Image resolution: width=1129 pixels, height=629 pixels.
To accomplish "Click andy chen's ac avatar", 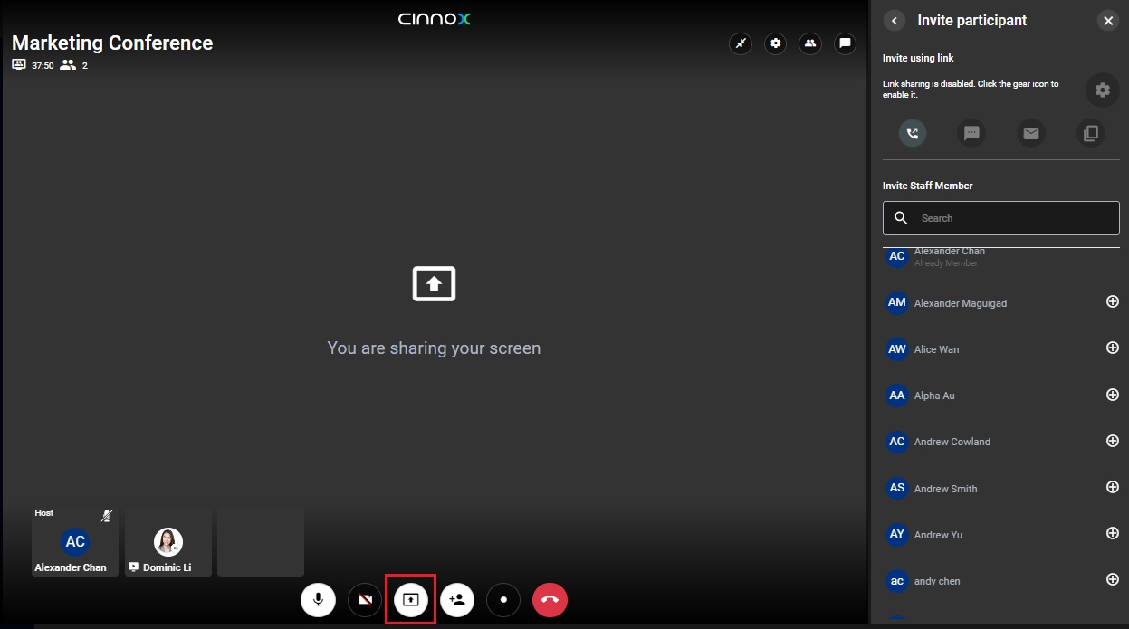I will (897, 580).
